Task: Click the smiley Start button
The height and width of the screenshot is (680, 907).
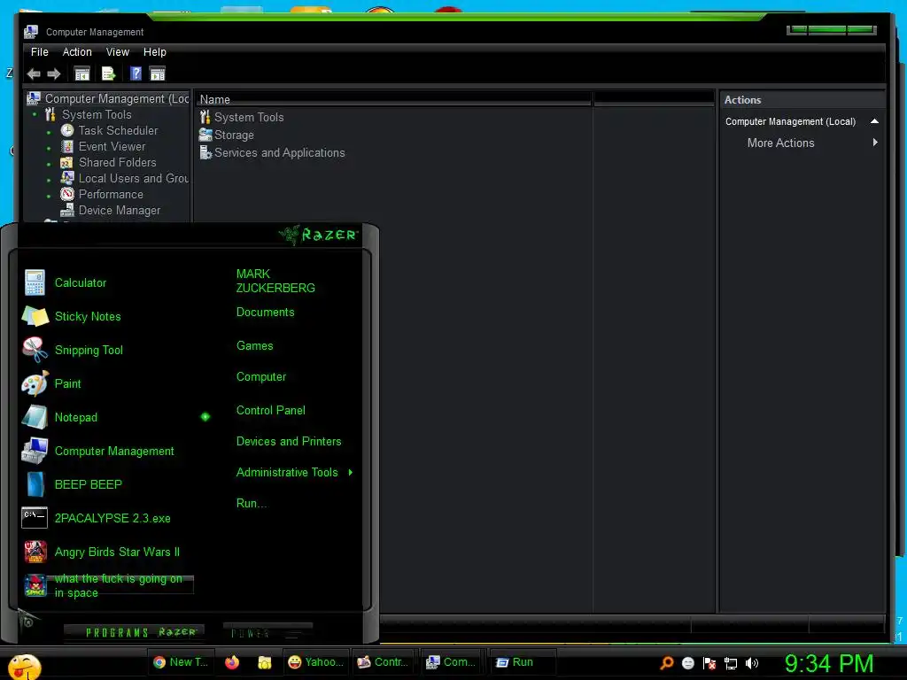Action: [x=24, y=666]
